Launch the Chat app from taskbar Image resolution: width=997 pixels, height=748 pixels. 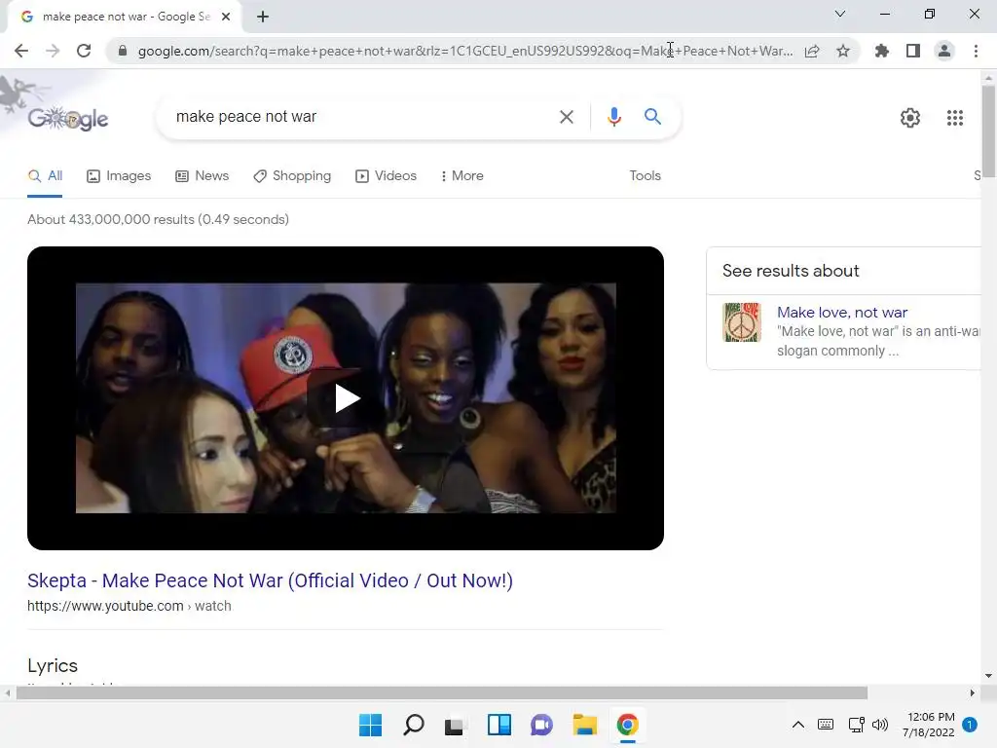coord(541,725)
